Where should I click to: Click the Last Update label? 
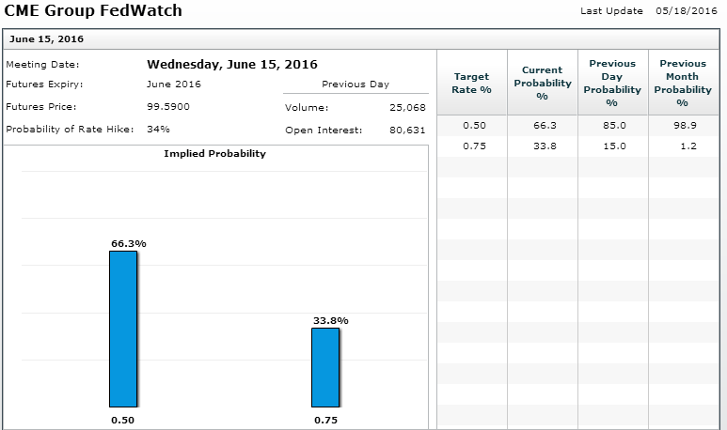point(611,11)
